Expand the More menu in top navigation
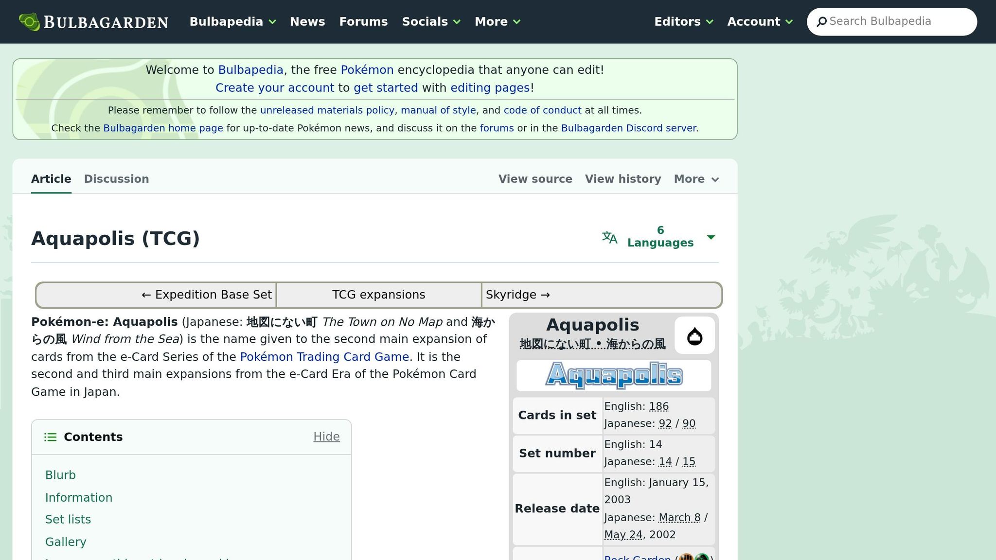Image resolution: width=996 pixels, height=560 pixels. coord(498,22)
